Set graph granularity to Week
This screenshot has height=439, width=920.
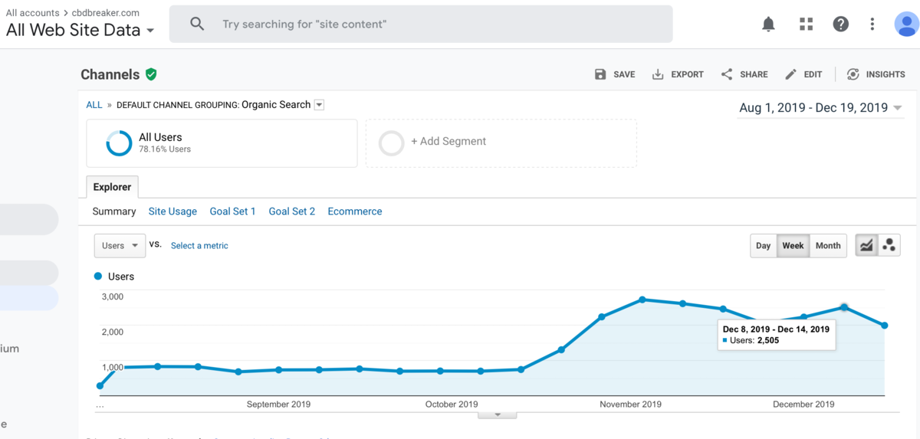pyautogui.click(x=793, y=246)
